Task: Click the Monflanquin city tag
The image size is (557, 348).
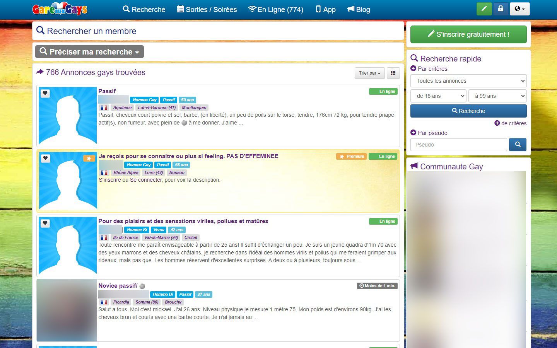Action: click(x=194, y=108)
